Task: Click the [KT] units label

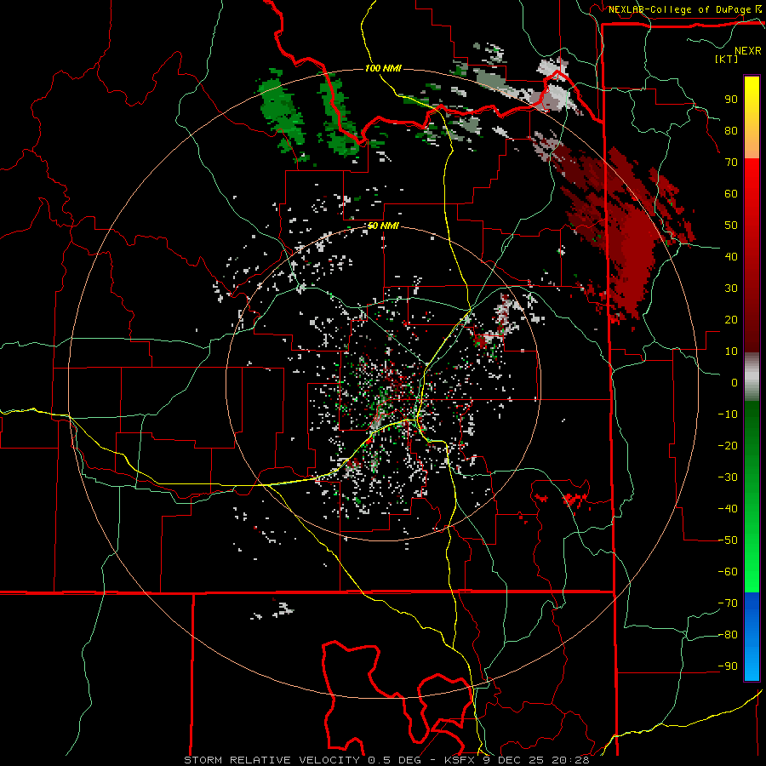Action: [727, 59]
